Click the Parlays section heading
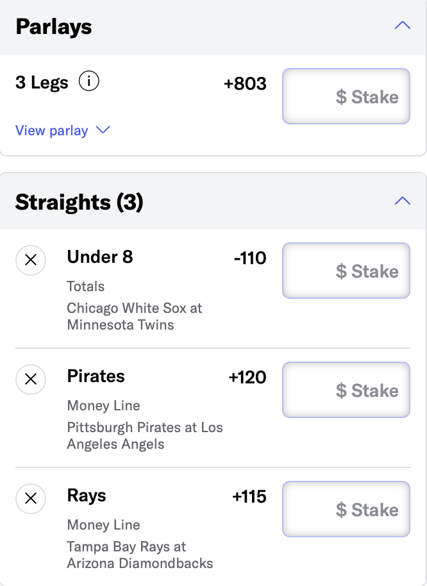 [x=54, y=27]
